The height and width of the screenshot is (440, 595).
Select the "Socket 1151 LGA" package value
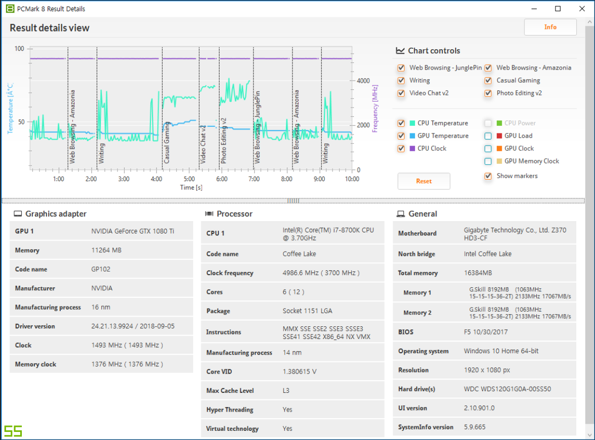307,311
